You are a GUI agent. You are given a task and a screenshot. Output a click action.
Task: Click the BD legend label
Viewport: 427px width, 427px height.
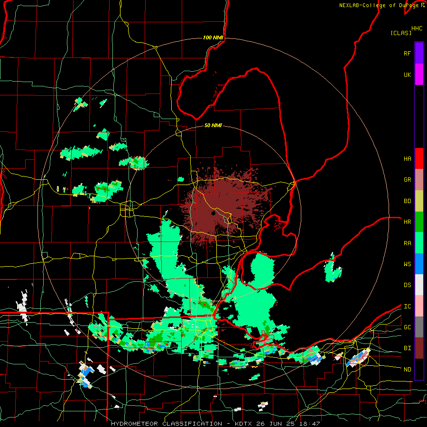(x=407, y=201)
